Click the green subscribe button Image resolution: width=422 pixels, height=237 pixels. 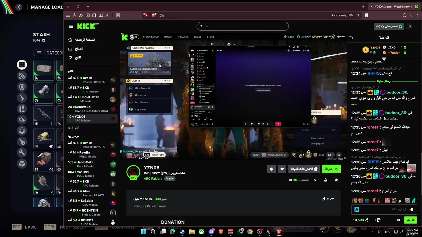click(x=331, y=169)
